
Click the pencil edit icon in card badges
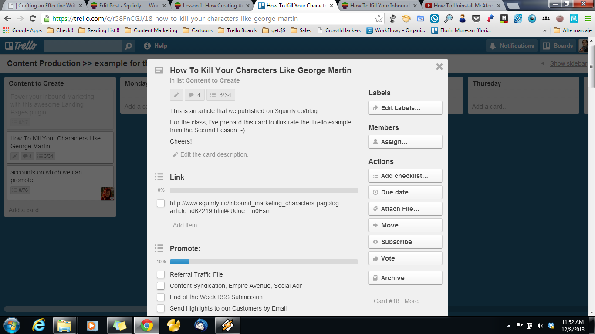pyautogui.click(x=176, y=95)
